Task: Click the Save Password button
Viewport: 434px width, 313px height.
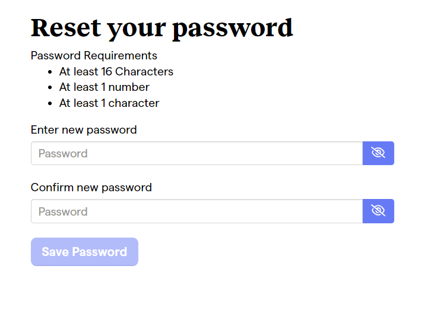Action: coord(84,252)
